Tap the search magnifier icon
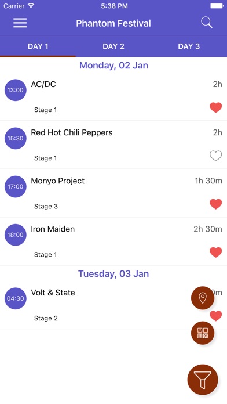227x404 pixels. (206, 23)
